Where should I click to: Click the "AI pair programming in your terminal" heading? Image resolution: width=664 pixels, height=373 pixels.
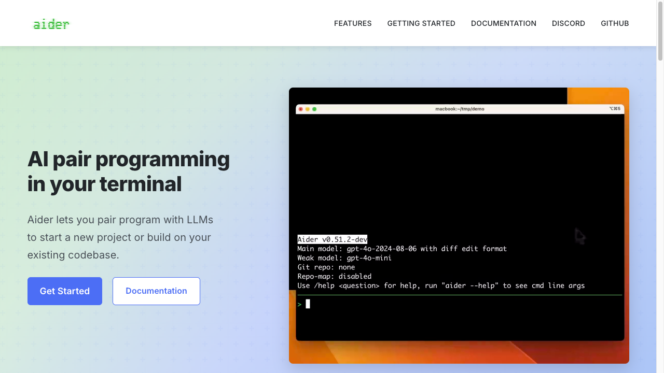128,171
